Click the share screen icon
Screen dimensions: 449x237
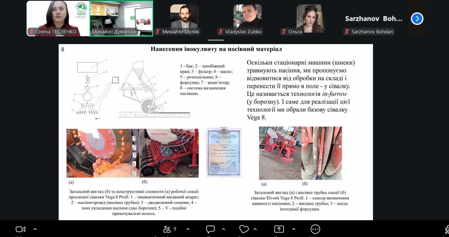click(279, 229)
